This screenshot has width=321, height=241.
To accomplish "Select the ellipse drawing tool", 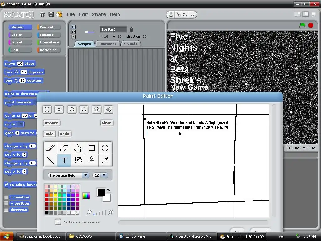I will pos(105,148).
